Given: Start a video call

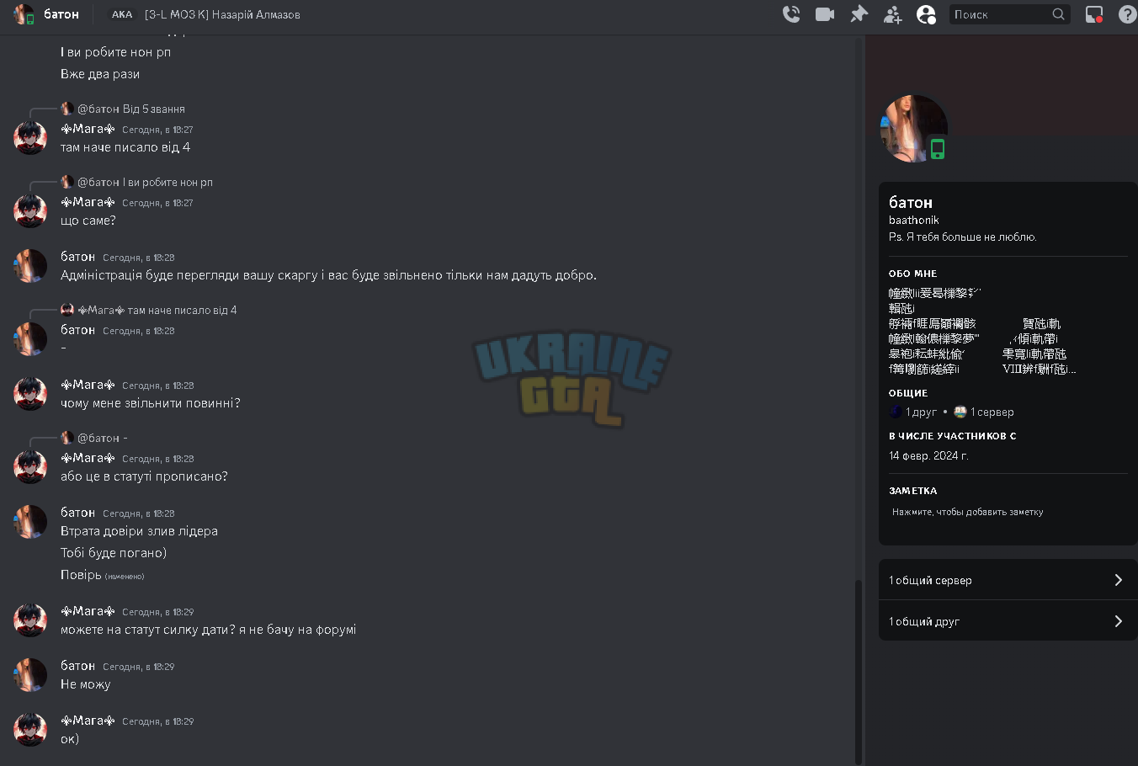Looking at the screenshot, I should (x=825, y=14).
